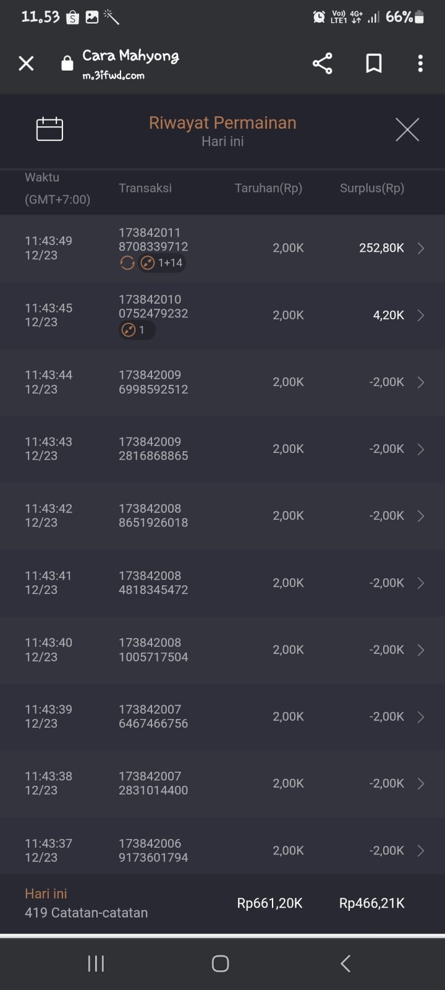Open chevron for the 11:43:37 transaction
The image size is (445, 990).
(x=420, y=851)
